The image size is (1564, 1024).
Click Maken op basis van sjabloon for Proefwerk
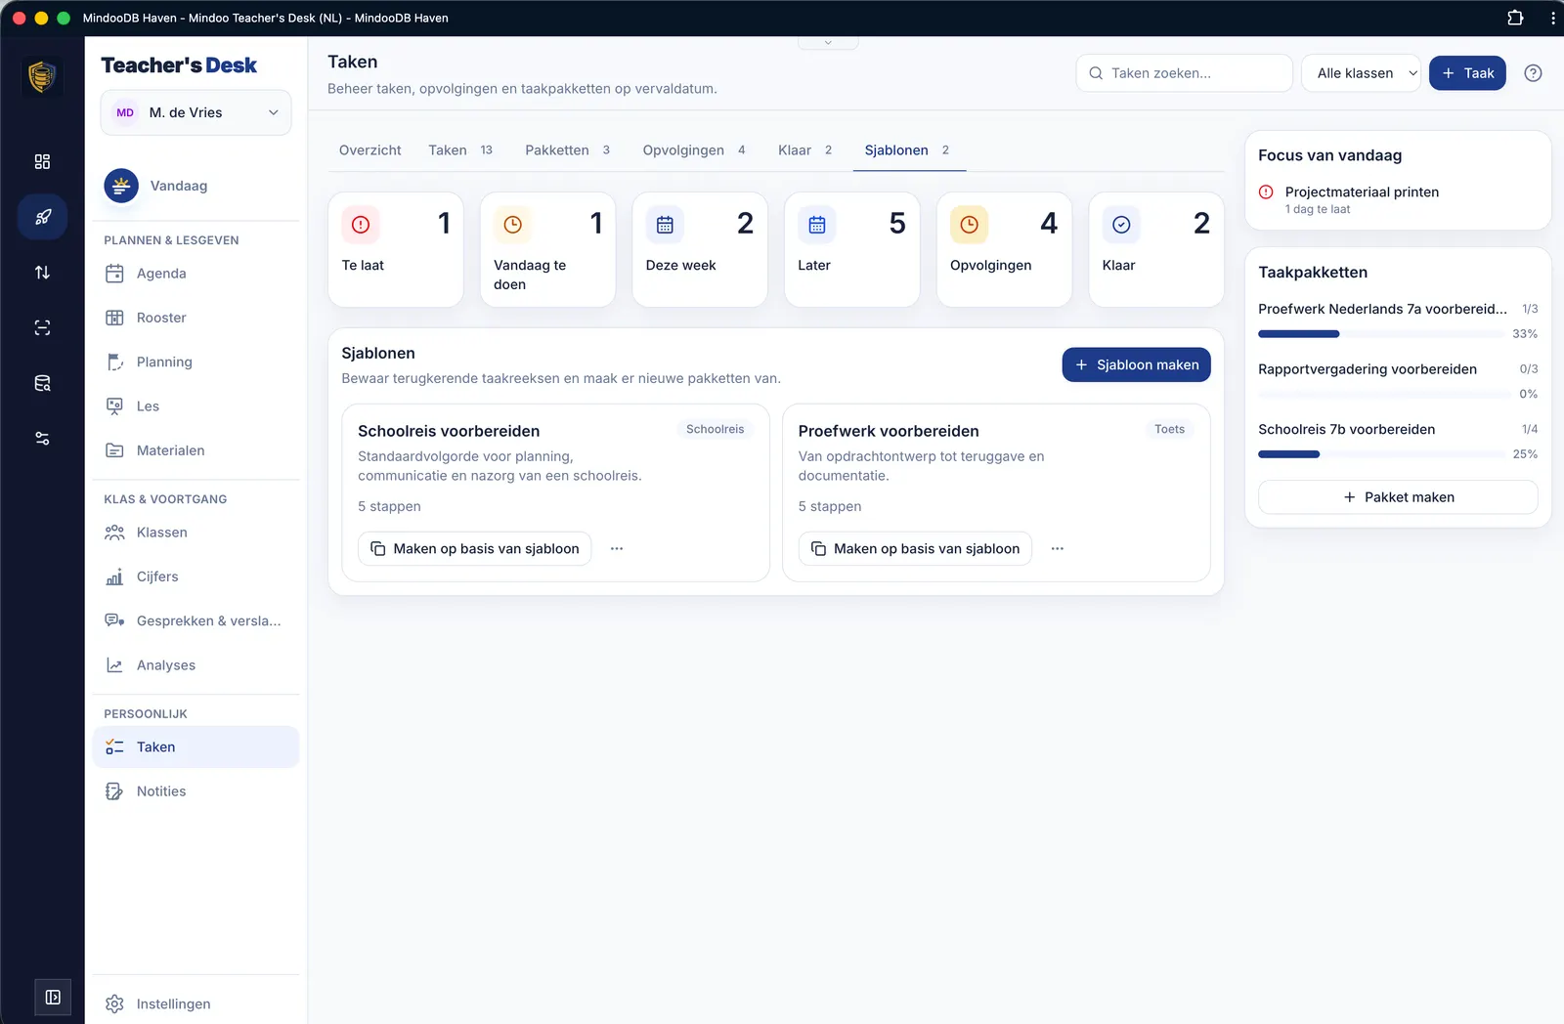click(x=915, y=549)
